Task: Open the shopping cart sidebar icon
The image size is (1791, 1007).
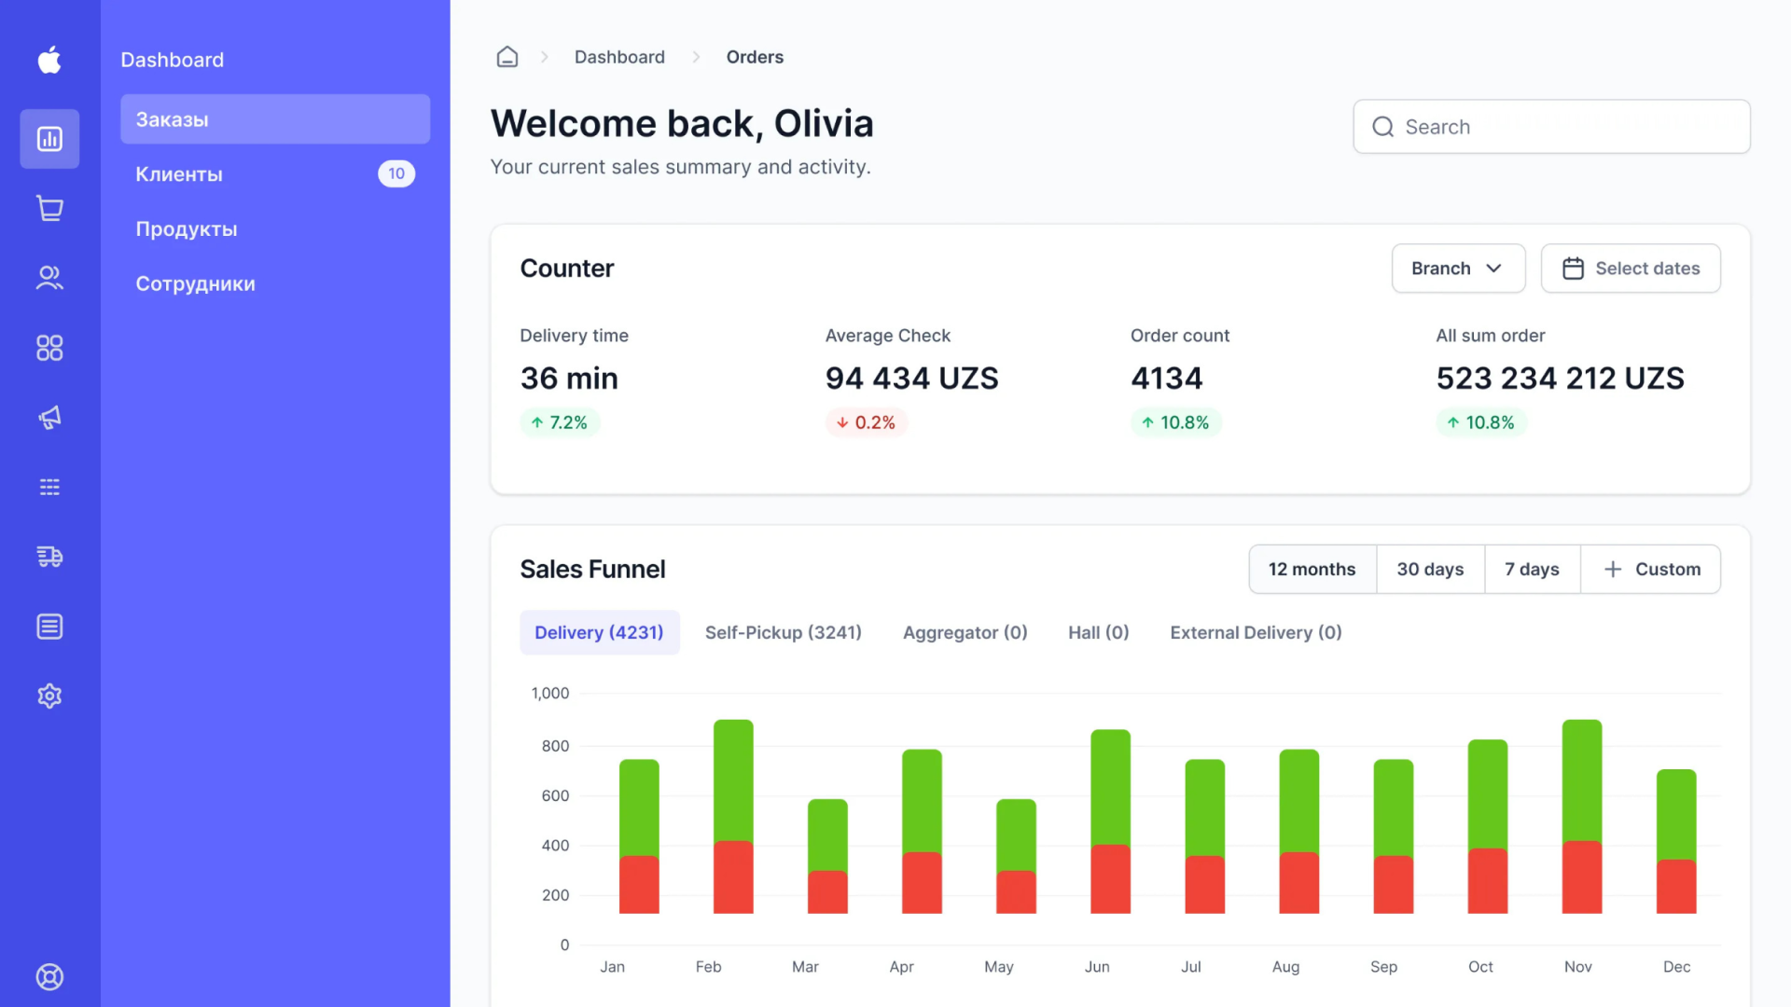Action: click(x=49, y=208)
